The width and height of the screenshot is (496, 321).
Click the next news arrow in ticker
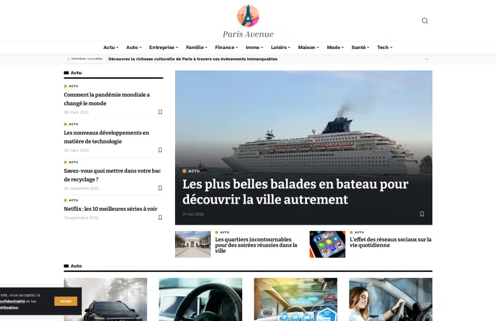(x=427, y=59)
